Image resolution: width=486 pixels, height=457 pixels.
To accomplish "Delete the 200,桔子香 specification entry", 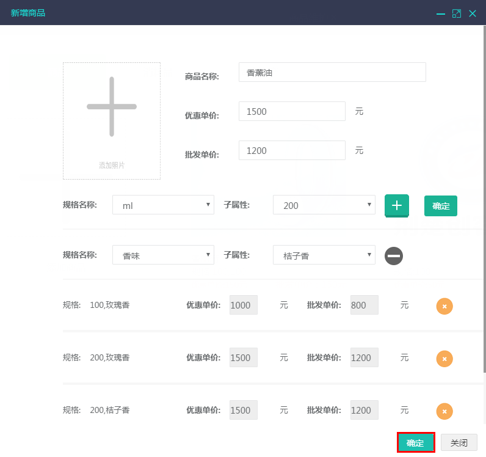I will [444, 411].
